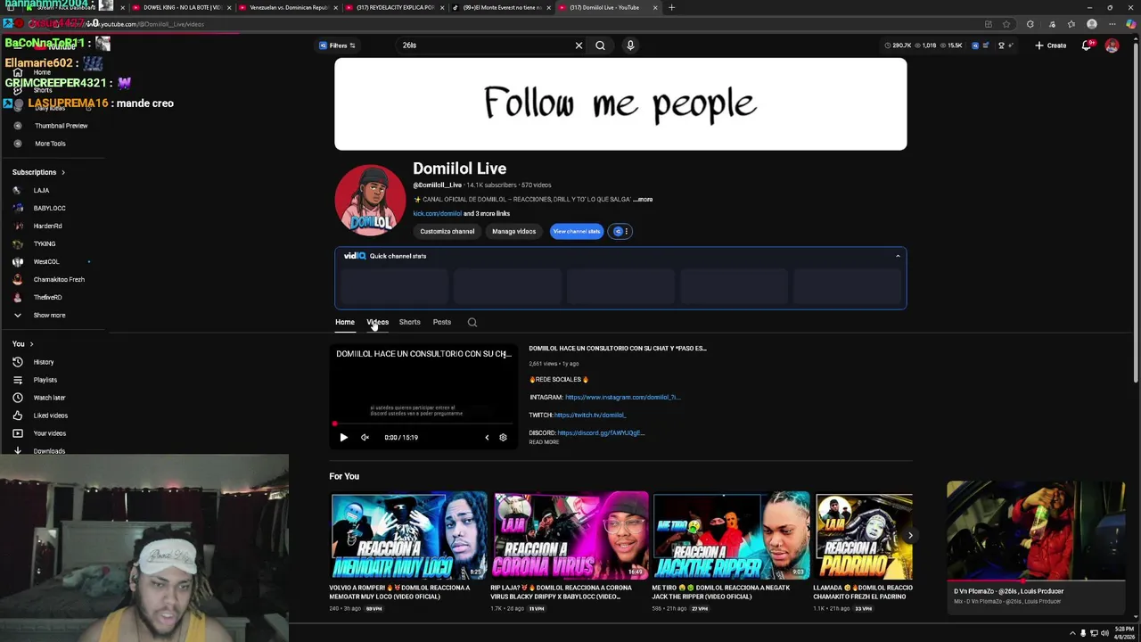
Task: Open the kick.com/domiilol link
Action: [x=437, y=214]
